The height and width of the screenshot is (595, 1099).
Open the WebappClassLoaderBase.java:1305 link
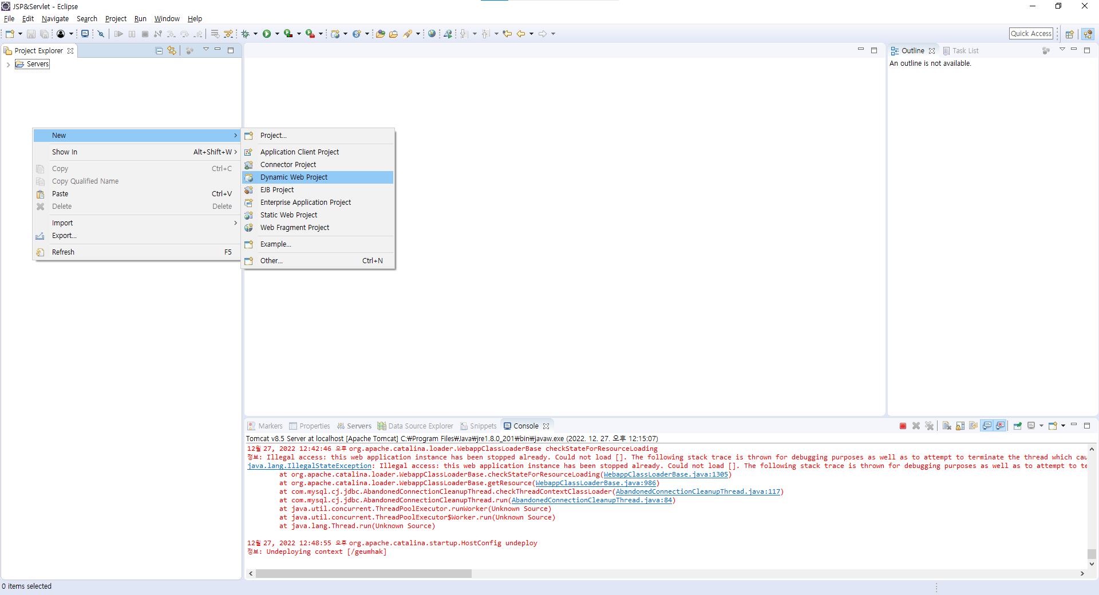click(x=666, y=475)
